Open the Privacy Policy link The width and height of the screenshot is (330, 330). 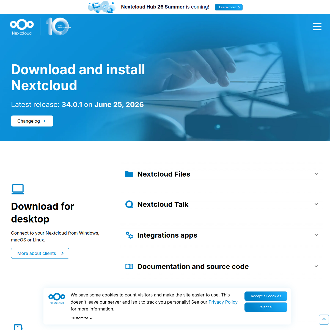223,302
